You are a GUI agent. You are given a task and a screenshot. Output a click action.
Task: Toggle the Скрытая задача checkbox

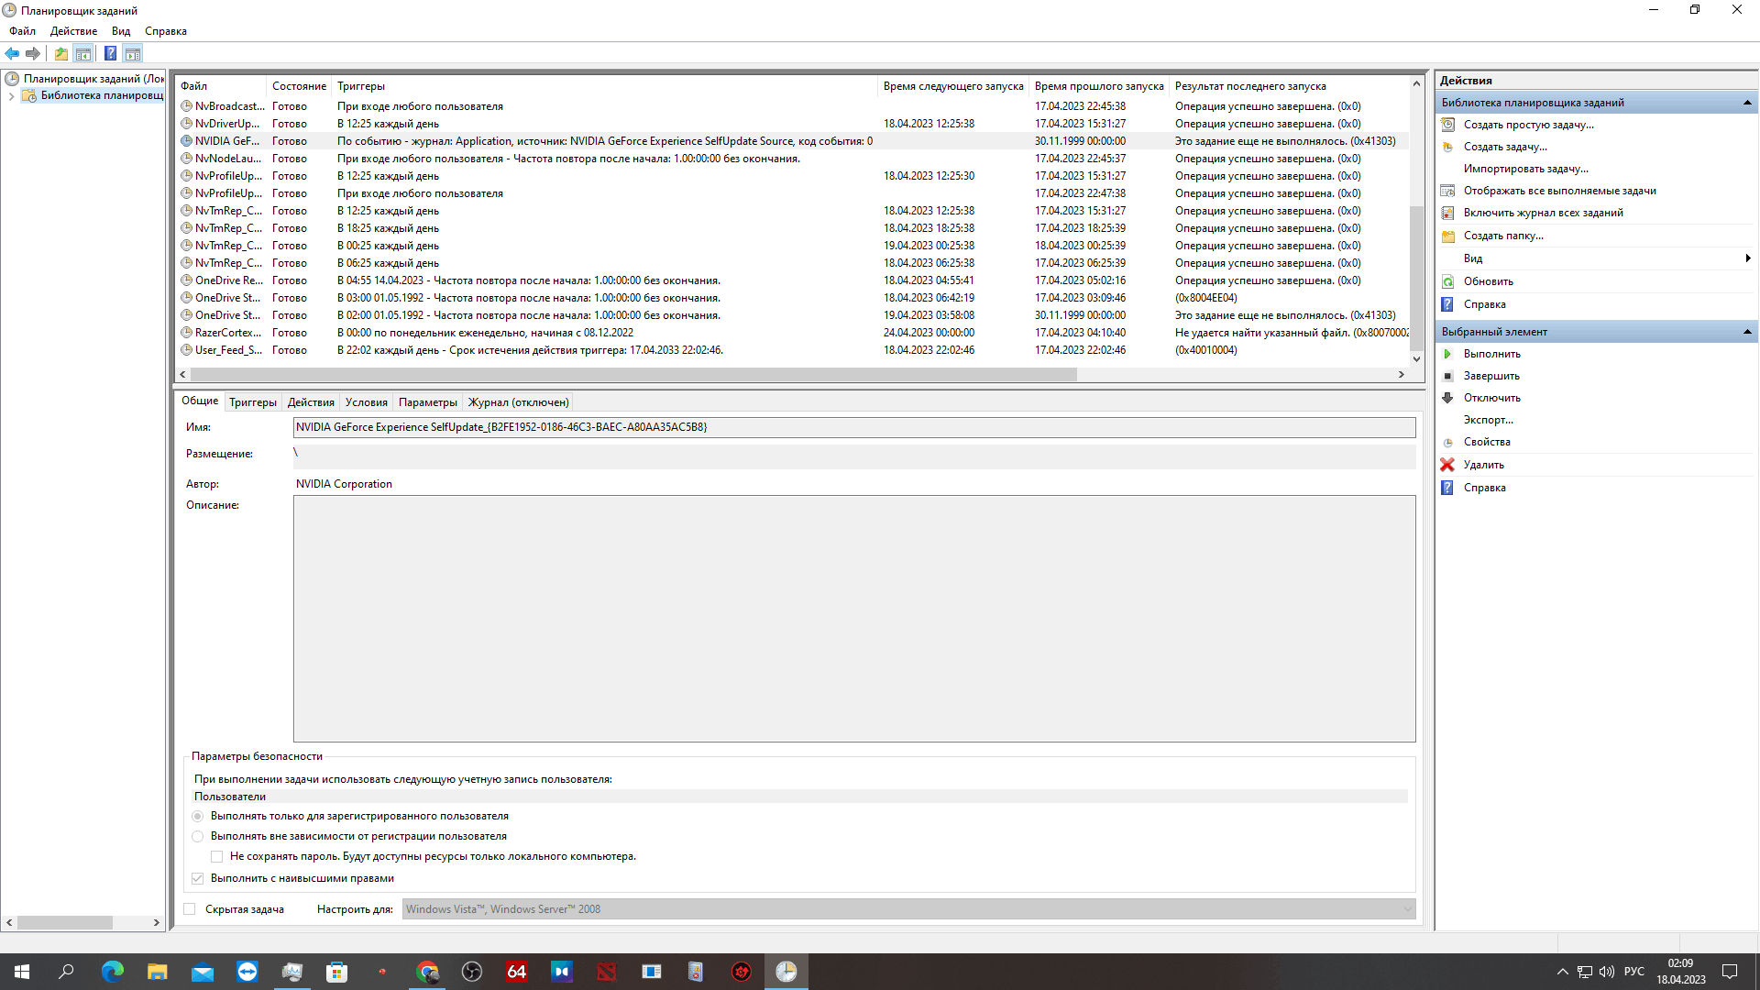point(190,909)
